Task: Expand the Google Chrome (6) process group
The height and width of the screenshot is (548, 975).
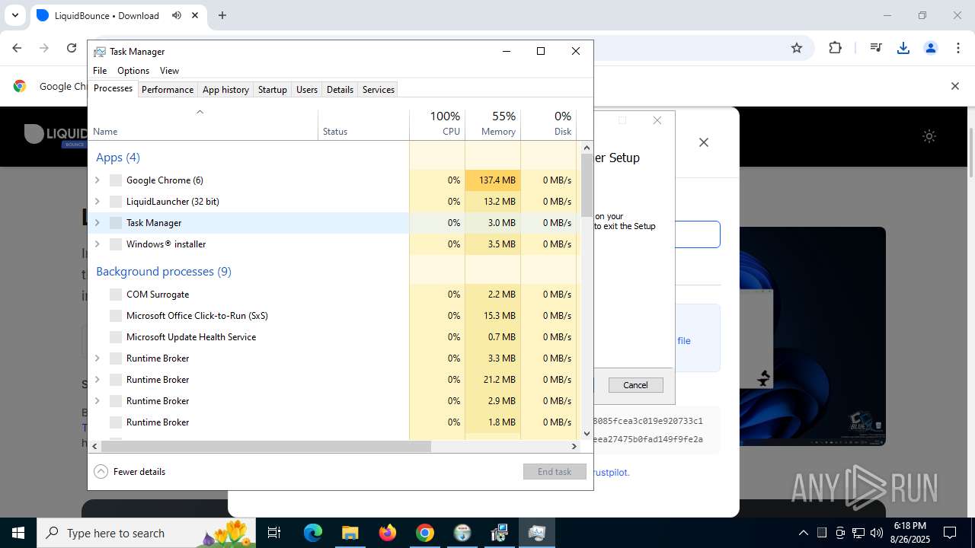Action: (x=97, y=180)
